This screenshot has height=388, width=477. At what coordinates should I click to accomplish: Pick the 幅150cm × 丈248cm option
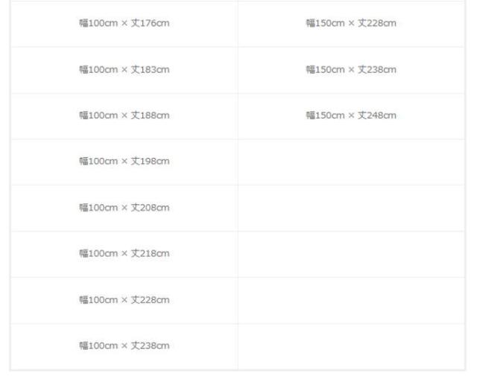[x=351, y=115]
